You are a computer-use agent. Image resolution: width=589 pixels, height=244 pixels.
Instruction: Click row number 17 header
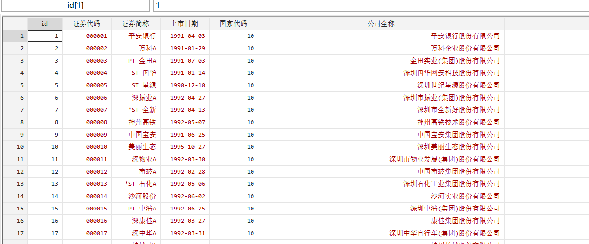(x=15, y=233)
